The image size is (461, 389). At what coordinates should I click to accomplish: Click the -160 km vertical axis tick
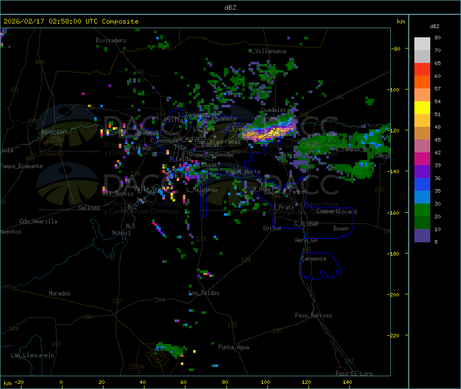click(x=394, y=213)
